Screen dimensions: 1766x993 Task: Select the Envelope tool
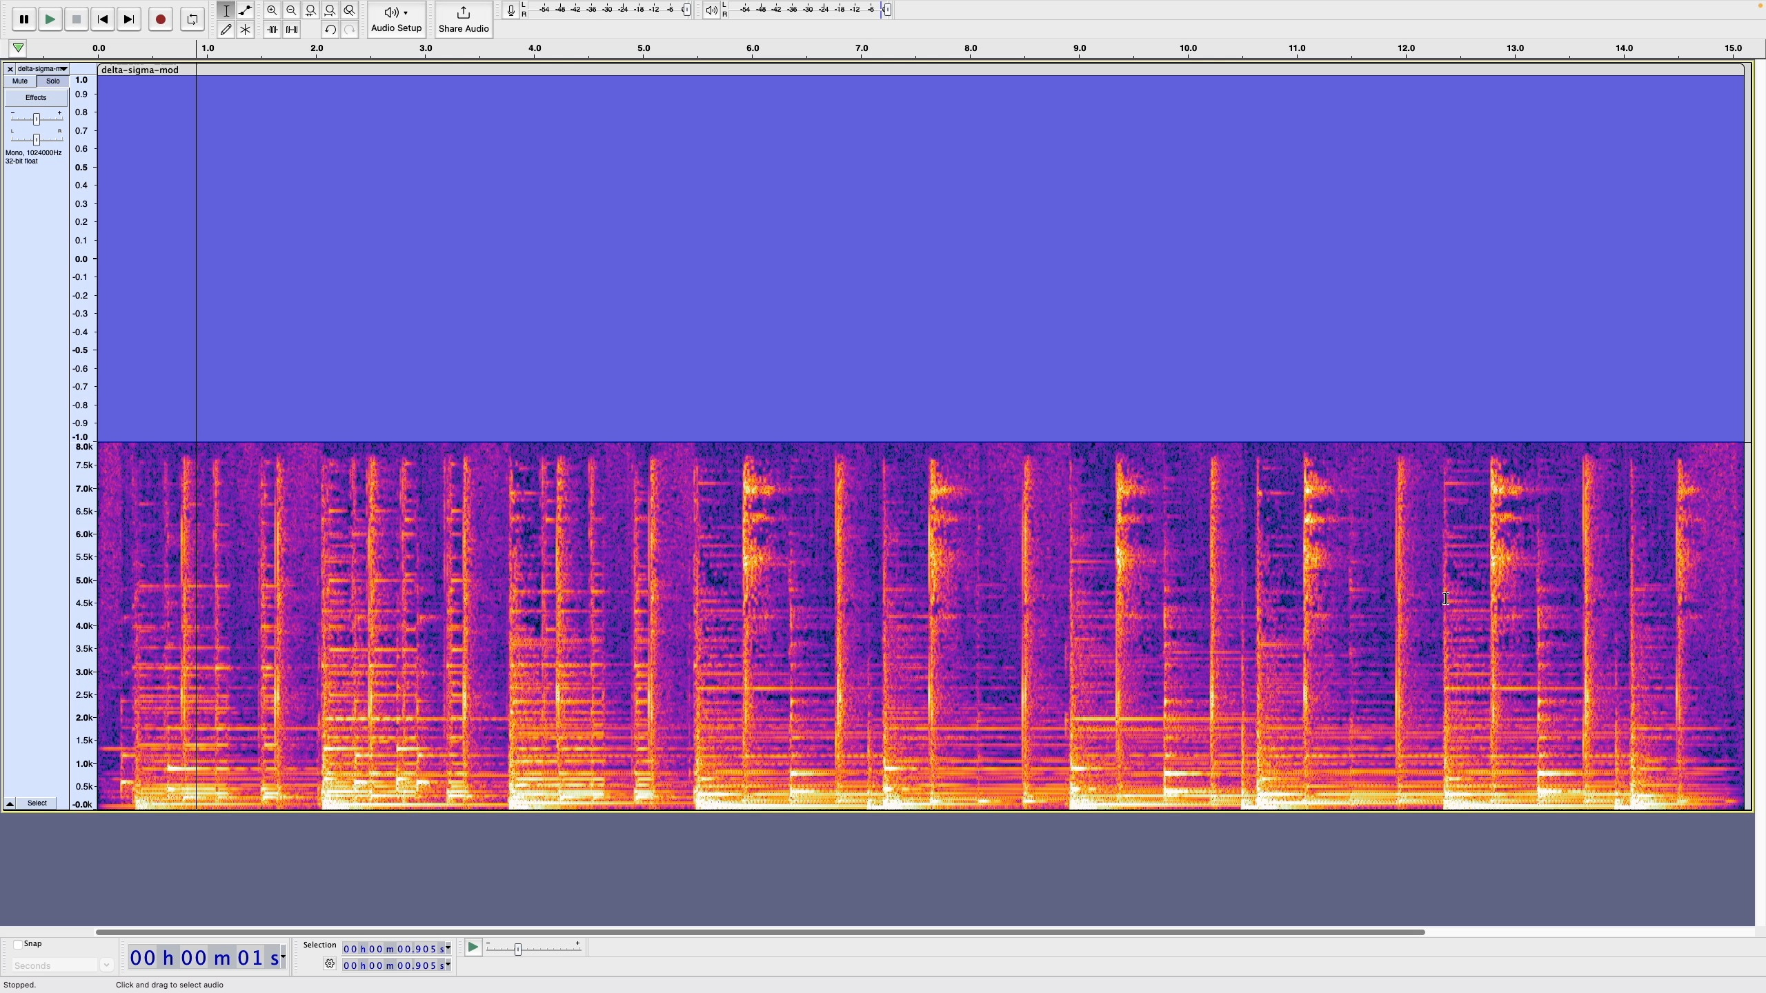[x=246, y=10]
